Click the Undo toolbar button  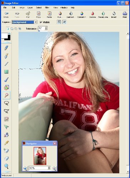tap(6, 15)
